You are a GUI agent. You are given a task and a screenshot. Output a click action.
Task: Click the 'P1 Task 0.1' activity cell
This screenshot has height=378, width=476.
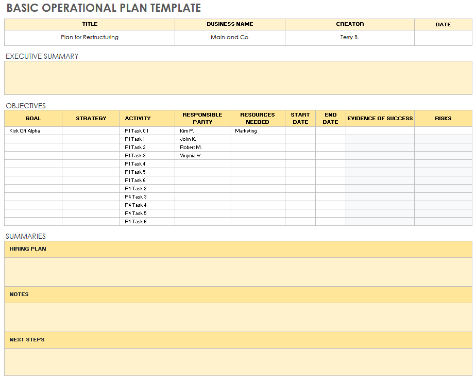147,131
